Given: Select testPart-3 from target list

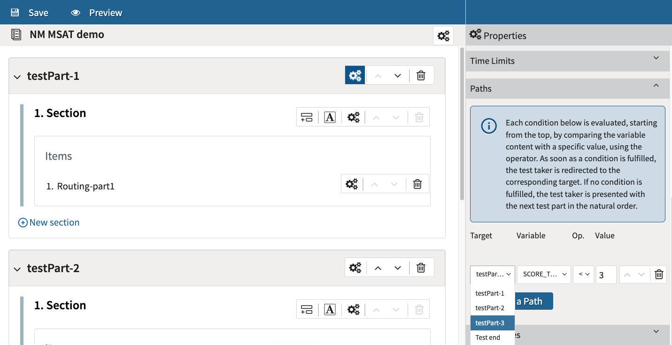Looking at the screenshot, I should tap(490, 323).
